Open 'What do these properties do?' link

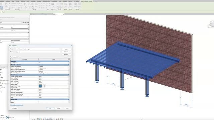point(17,105)
